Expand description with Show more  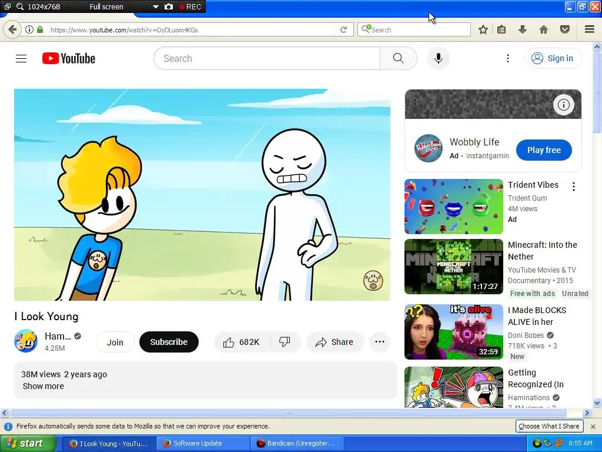(44, 386)
